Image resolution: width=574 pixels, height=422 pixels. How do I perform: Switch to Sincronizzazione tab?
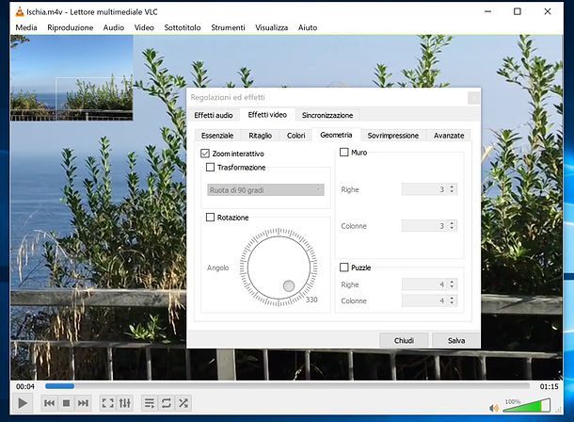click(327, 115)
